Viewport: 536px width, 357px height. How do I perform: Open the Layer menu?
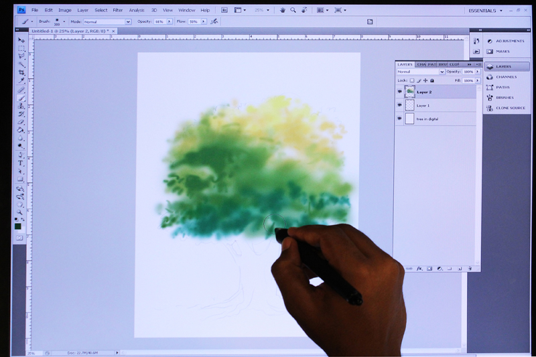point(82,10)
